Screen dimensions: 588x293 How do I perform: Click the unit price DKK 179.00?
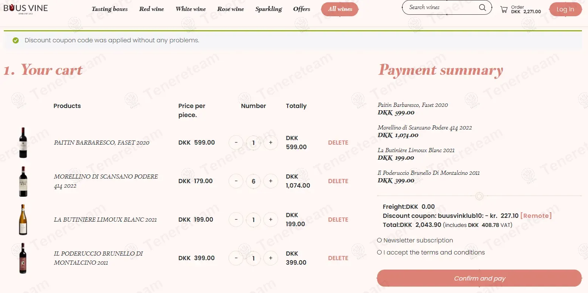tap(196, 181)
